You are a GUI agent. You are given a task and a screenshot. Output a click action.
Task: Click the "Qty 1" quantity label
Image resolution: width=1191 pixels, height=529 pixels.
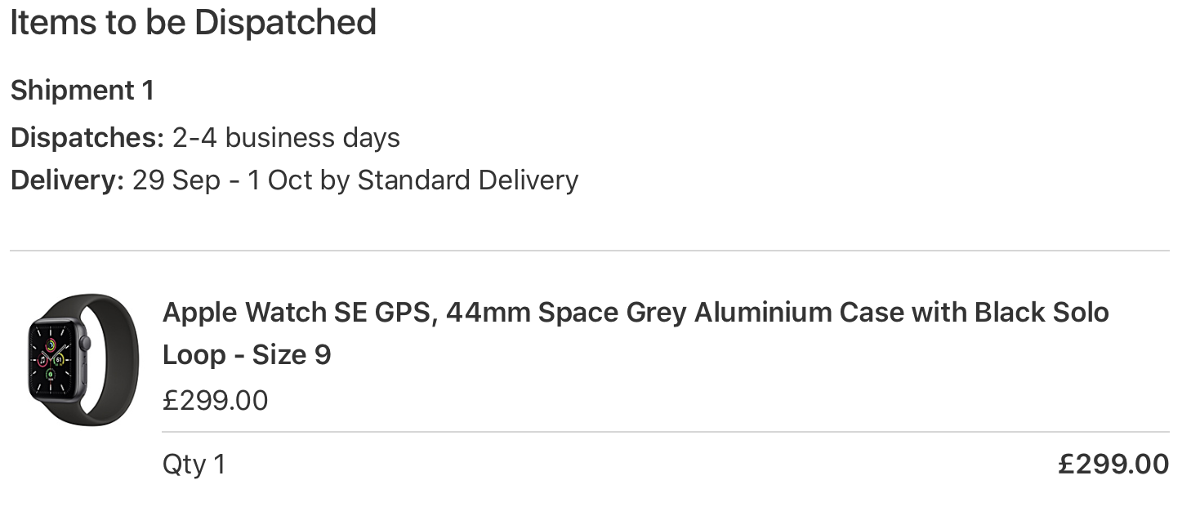point(194,464)
